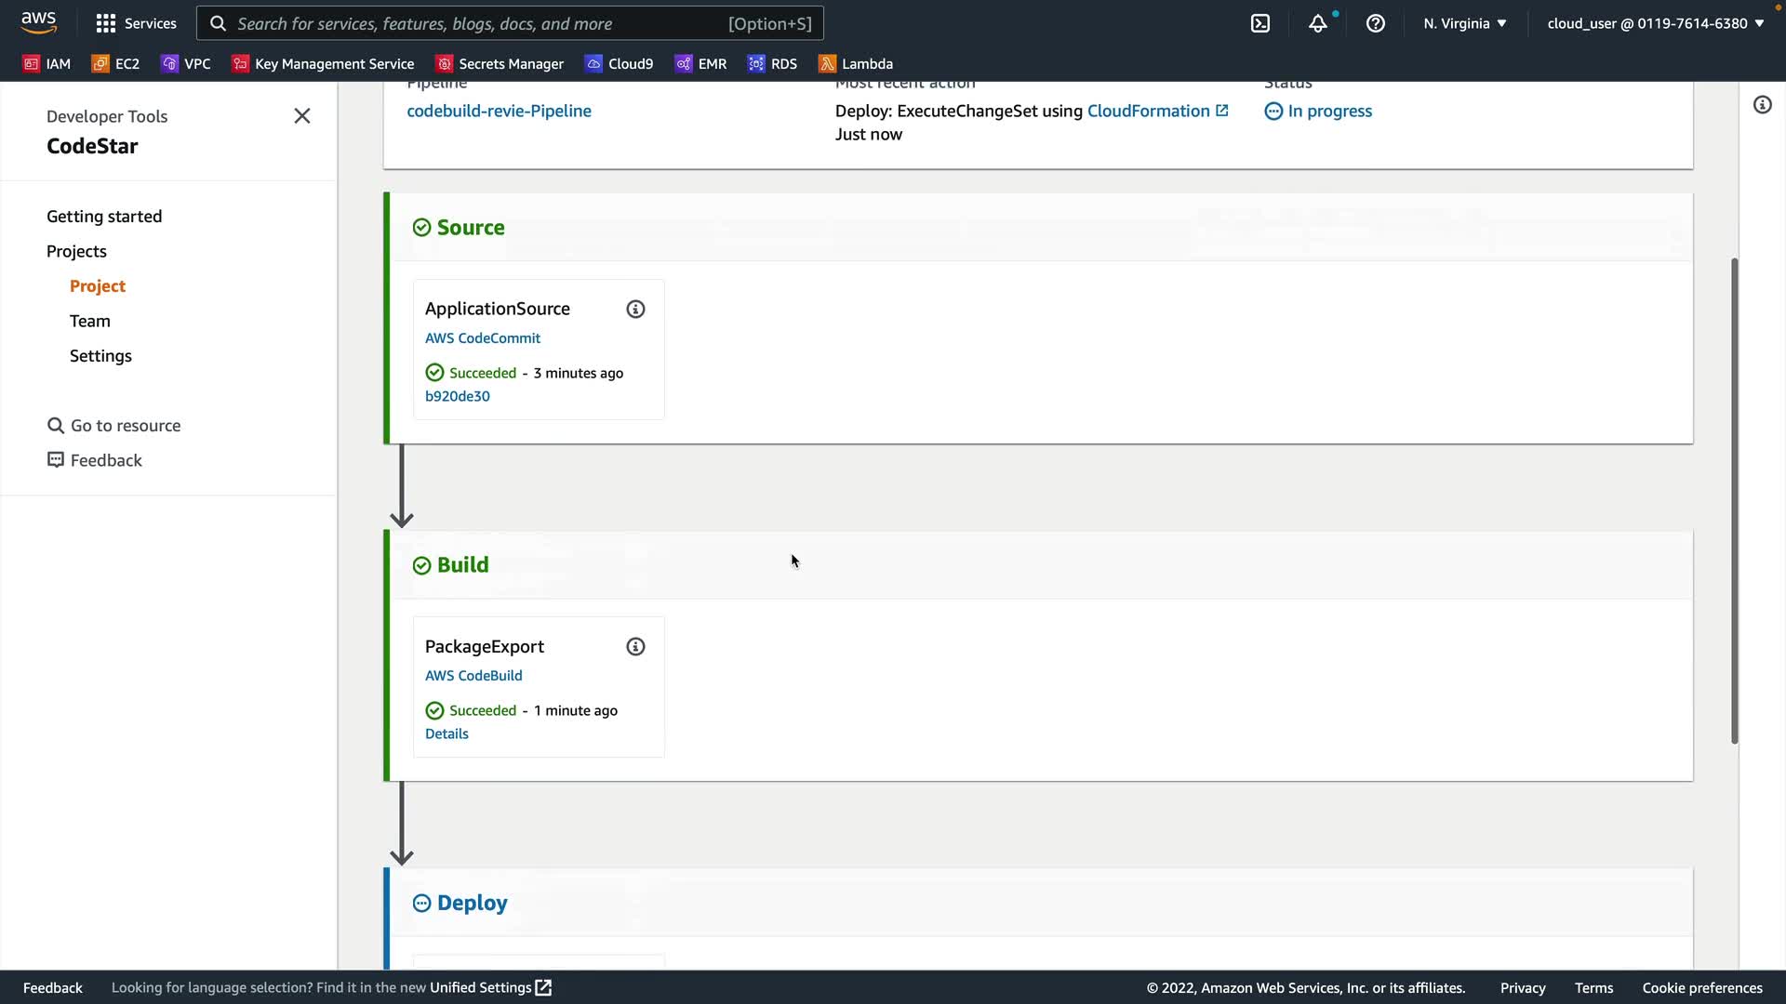Expand the N. Virginia region dropdown
The height and width of the screenshot is (1004, 1786).
1464,23
